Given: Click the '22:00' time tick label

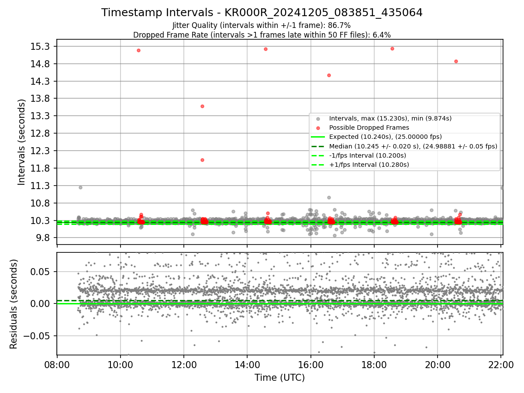Looking at the screenshot, I should click(x=501, y=365).
